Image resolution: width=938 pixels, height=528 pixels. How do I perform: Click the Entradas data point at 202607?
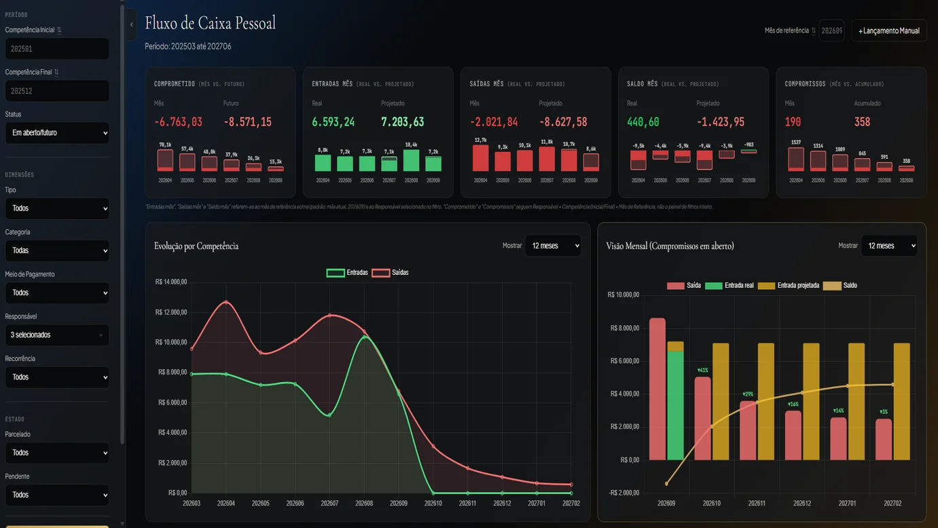[x=329, y=415]
